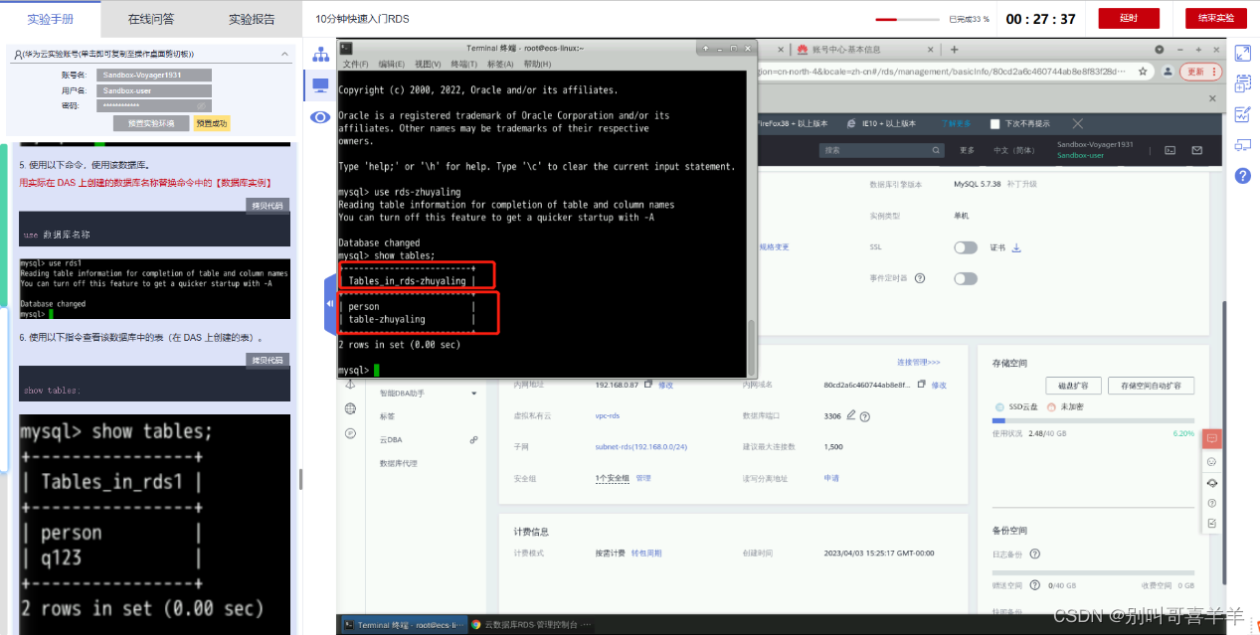
Task: Copy code for the show tables command
Action: coord(268,360)
